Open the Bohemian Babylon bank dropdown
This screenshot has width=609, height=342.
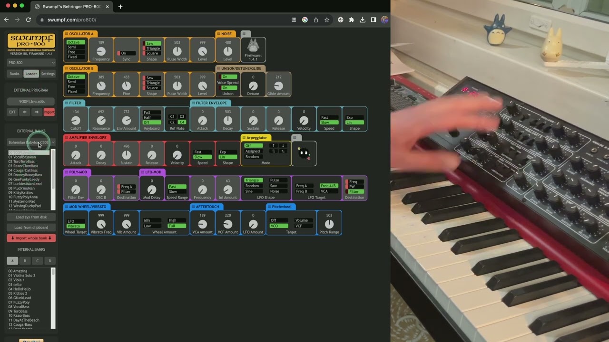click(31, 142)
